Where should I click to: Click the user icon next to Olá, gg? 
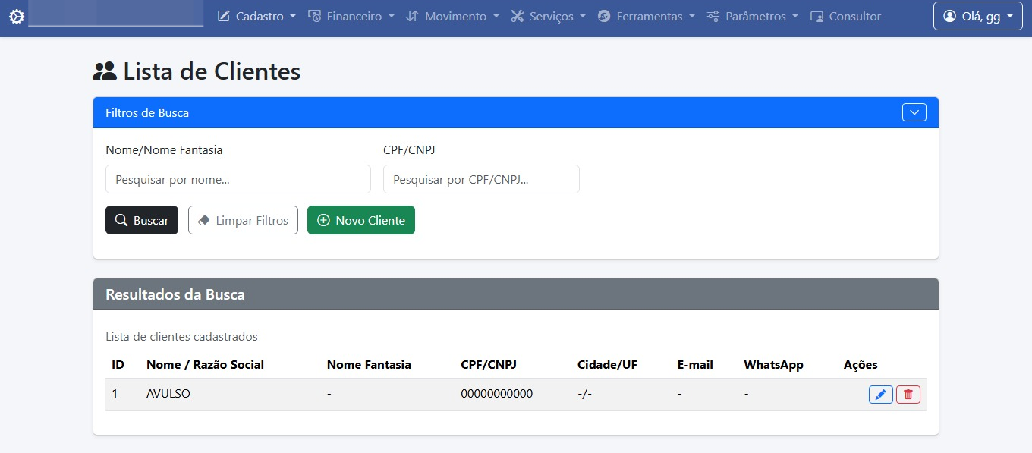[x=951, y=15]
